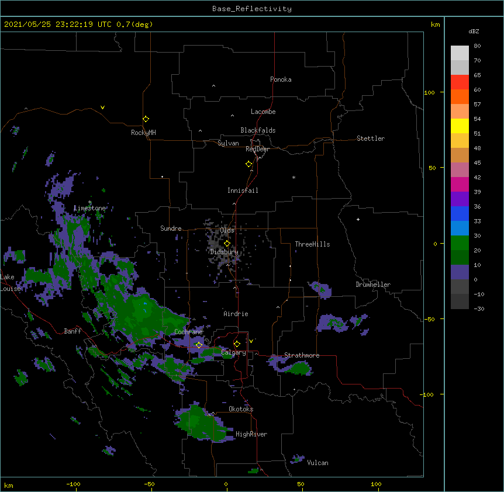Click the Didsbury town label

[x=225, y=252]
